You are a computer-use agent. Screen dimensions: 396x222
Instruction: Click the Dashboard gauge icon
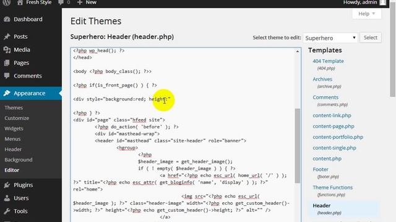click(7, 19)
